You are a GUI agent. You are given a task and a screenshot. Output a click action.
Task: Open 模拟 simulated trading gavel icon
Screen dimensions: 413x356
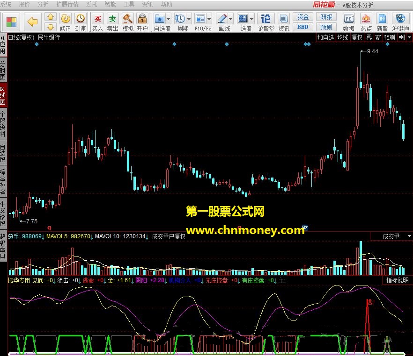pos(128,19)
